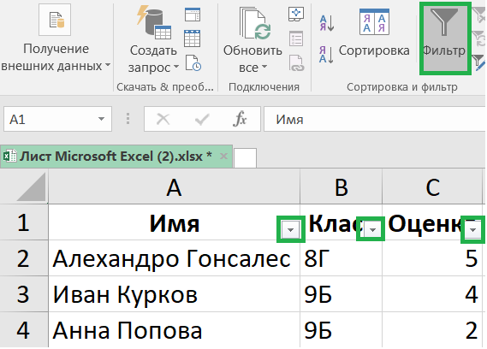Sort descending with Я-А arrow icon
This screenshot has height=349, width=487.
[x=327, y=55]
